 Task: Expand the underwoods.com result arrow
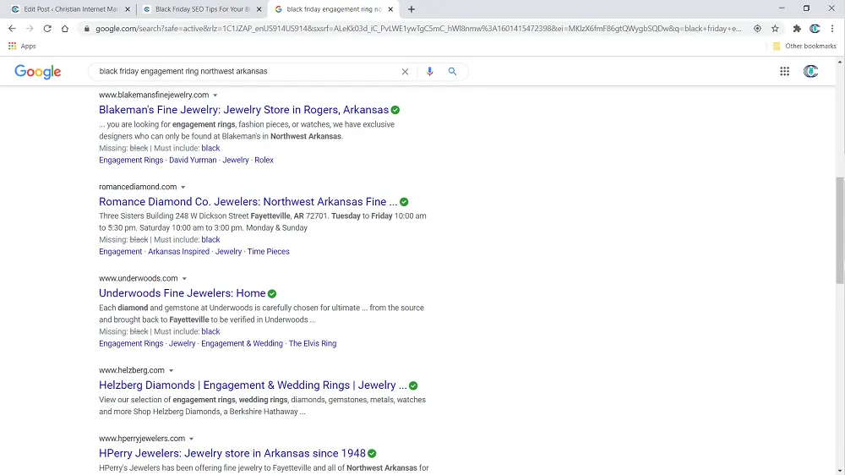coord(184,279)
